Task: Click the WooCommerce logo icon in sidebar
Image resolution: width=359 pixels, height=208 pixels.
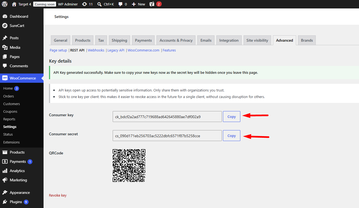Action: (5, 78)
